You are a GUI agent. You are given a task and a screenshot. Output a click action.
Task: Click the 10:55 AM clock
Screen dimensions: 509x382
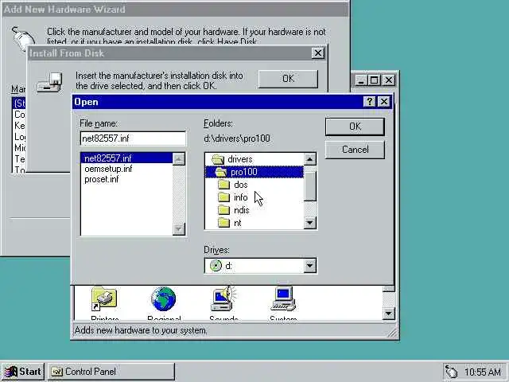(482, 372)
